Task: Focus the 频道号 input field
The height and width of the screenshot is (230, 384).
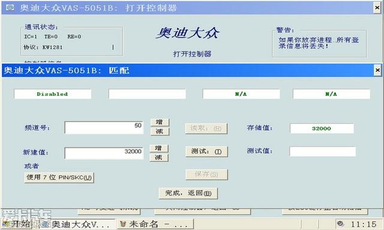Action: coord(104,128)
